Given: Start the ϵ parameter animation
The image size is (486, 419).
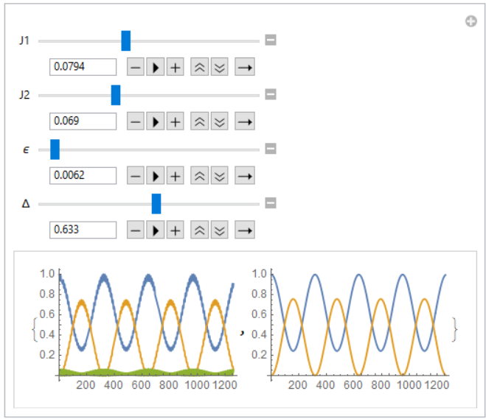Looking at the screenshot, I should pyautogui.click(x=156, y=176).
